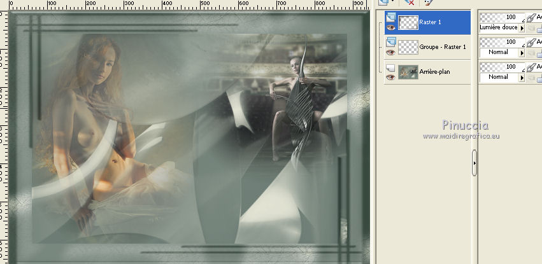Click the top horizontal ruler
This screenshot has width=542, height=264.
189,5
